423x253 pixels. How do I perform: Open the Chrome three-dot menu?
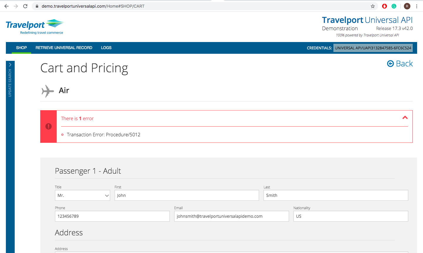pos(417,6)
